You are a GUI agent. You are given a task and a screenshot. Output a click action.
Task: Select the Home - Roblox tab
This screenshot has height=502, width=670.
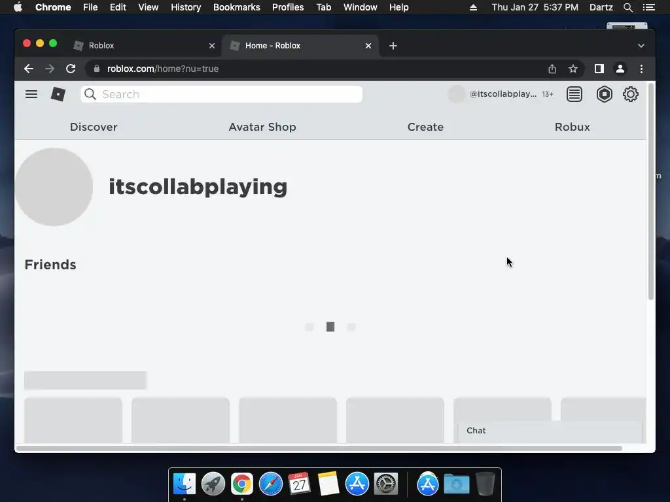[x=299, y=46]
